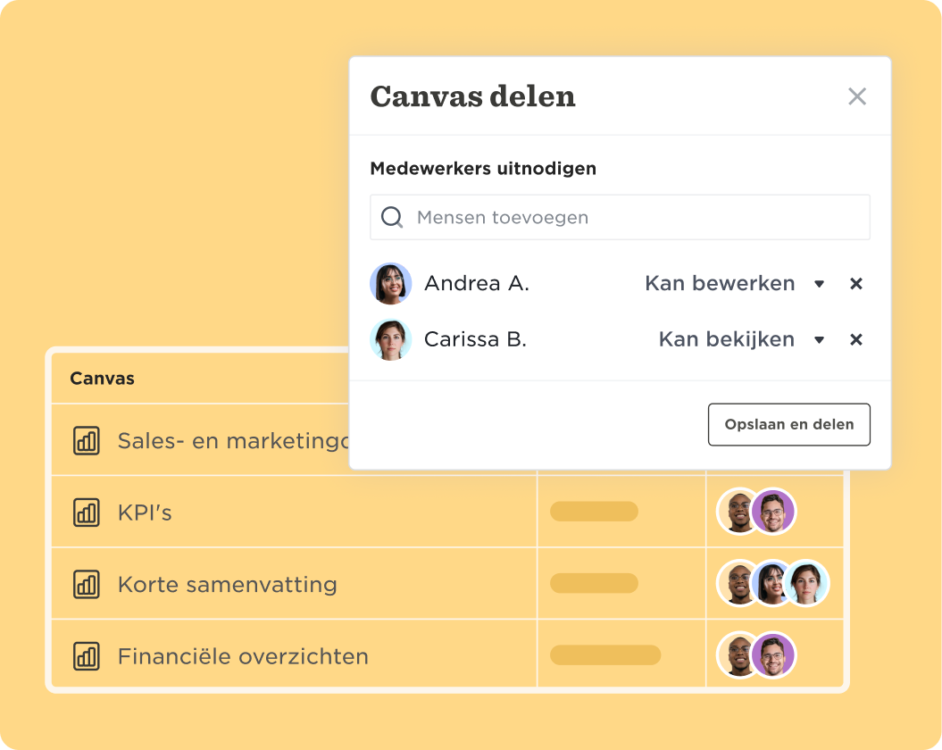
Task: Click purple-background avatar in KPI's row
Action: pyautogui.click(x=773, y=512)
